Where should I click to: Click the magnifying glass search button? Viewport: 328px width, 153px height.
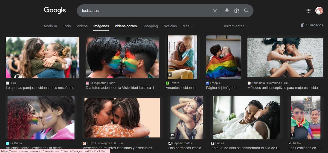246,11
